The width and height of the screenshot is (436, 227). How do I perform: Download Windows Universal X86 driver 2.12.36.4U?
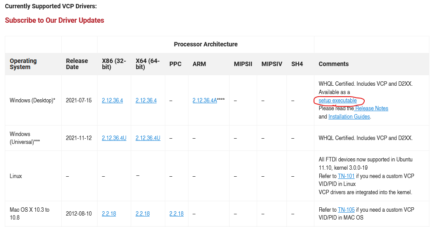pos(114,138)
